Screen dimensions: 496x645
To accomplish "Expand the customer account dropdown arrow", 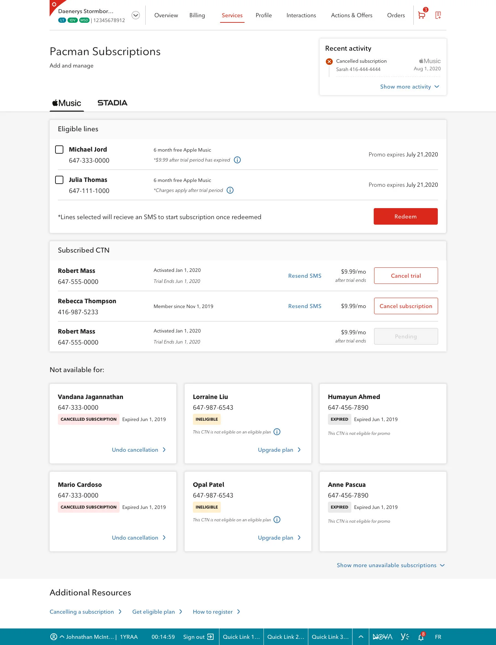I will pyautogui.click(x=136, y=15).
